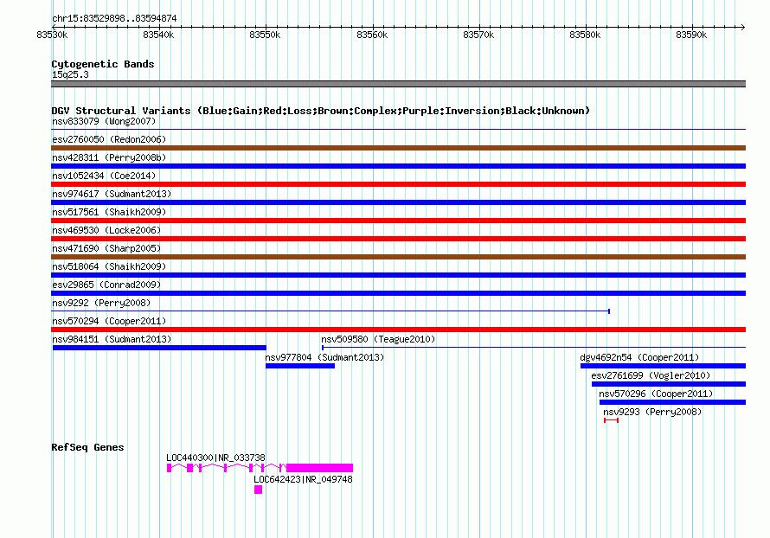Select the nsv984151 blue bar
The width and height of the screenshot is (770, 538).
[159, 348]
